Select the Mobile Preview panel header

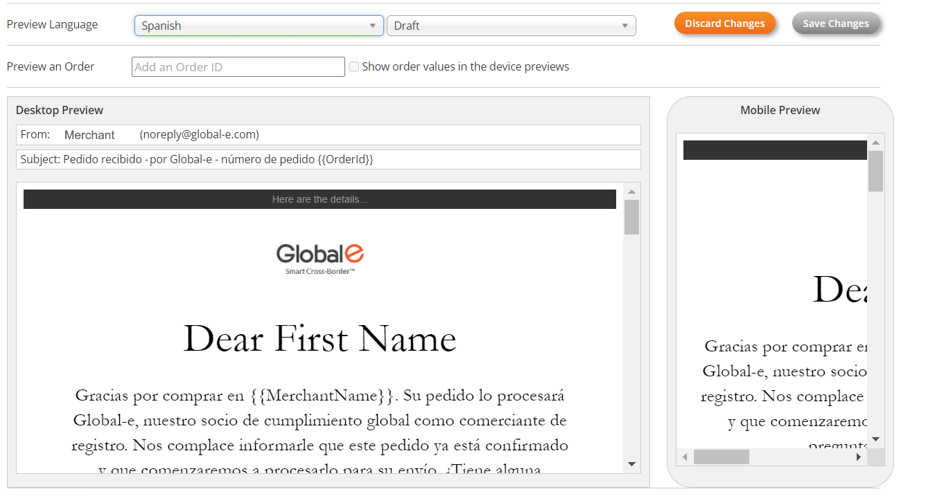click(779, 110)
